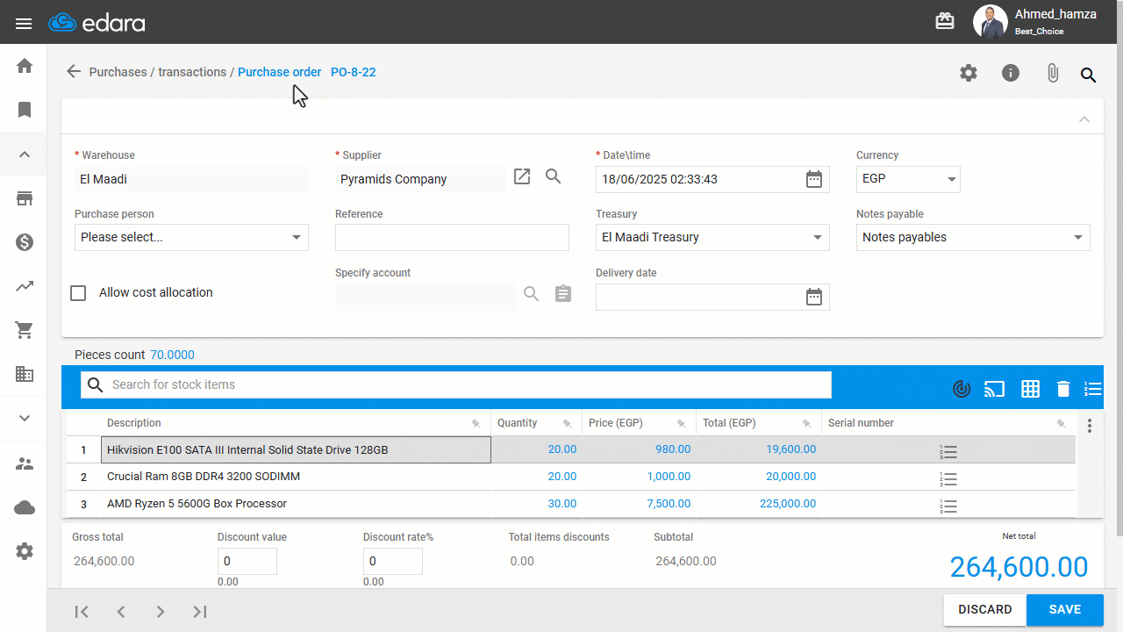The width and height of the screenshot is (1123, 632).
Task: Toggle the Allow cost allocation checkbox
Action: click(x=78, y=293)
